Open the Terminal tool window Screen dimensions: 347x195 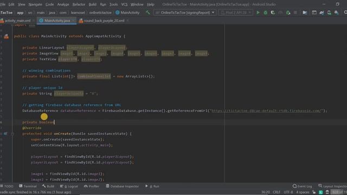point(28,186)
